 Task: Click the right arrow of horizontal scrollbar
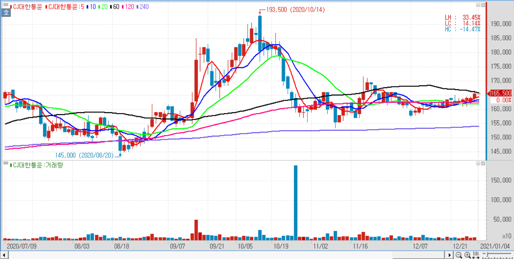[450, 255]
